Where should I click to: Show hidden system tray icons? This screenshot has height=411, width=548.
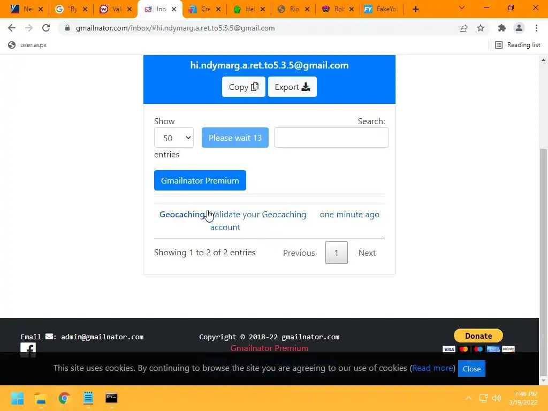tap(469, 398)
